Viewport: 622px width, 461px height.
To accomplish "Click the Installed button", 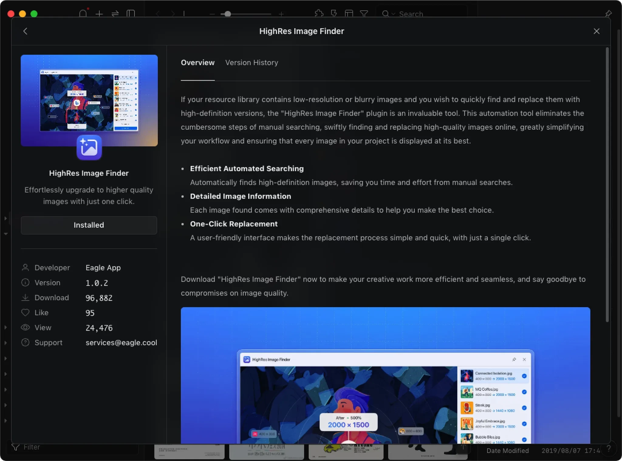I will (x=89, y=225).
